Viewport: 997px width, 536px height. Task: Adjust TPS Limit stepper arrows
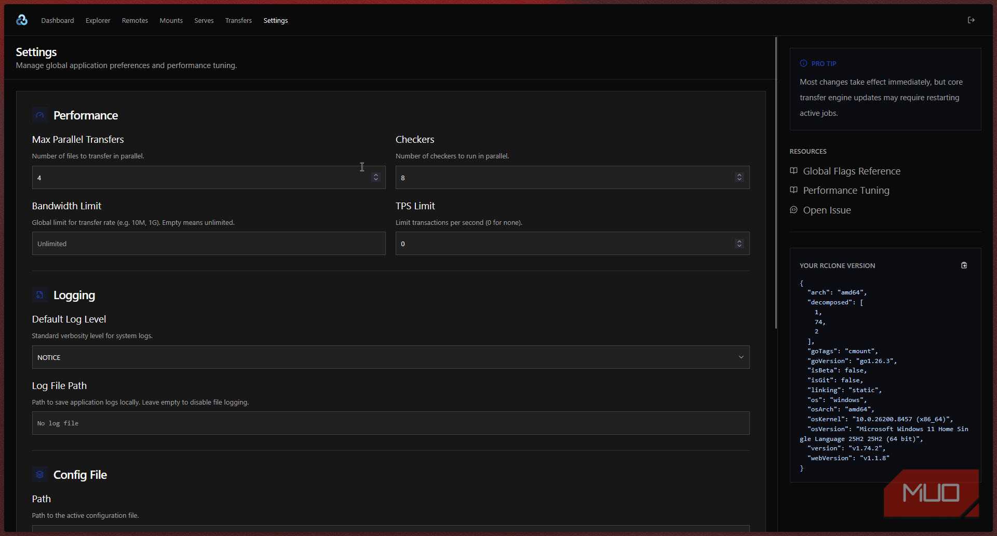tap(739, 244)
